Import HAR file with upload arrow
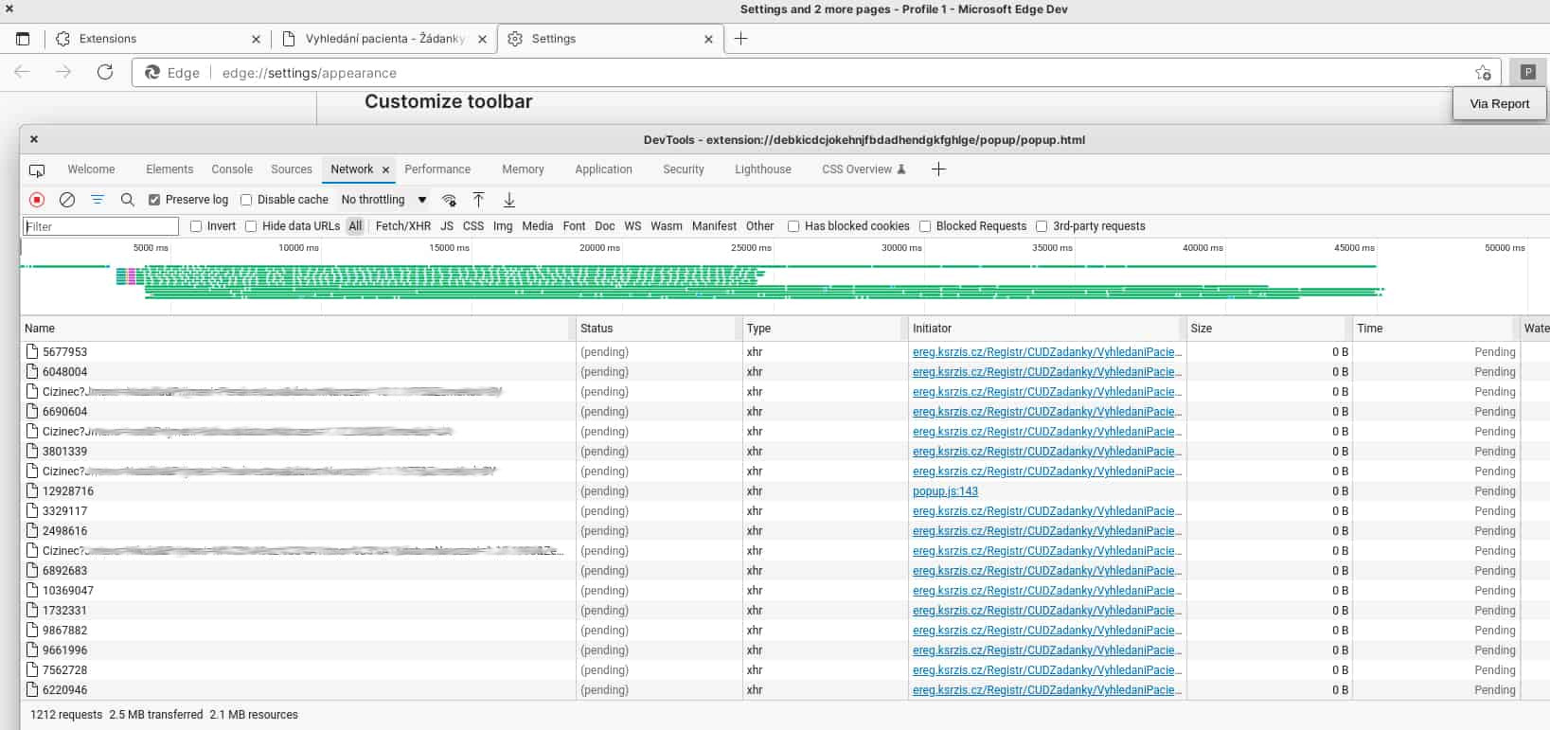This screenshot has width=1550, height=730. click(x=479, y=200)
